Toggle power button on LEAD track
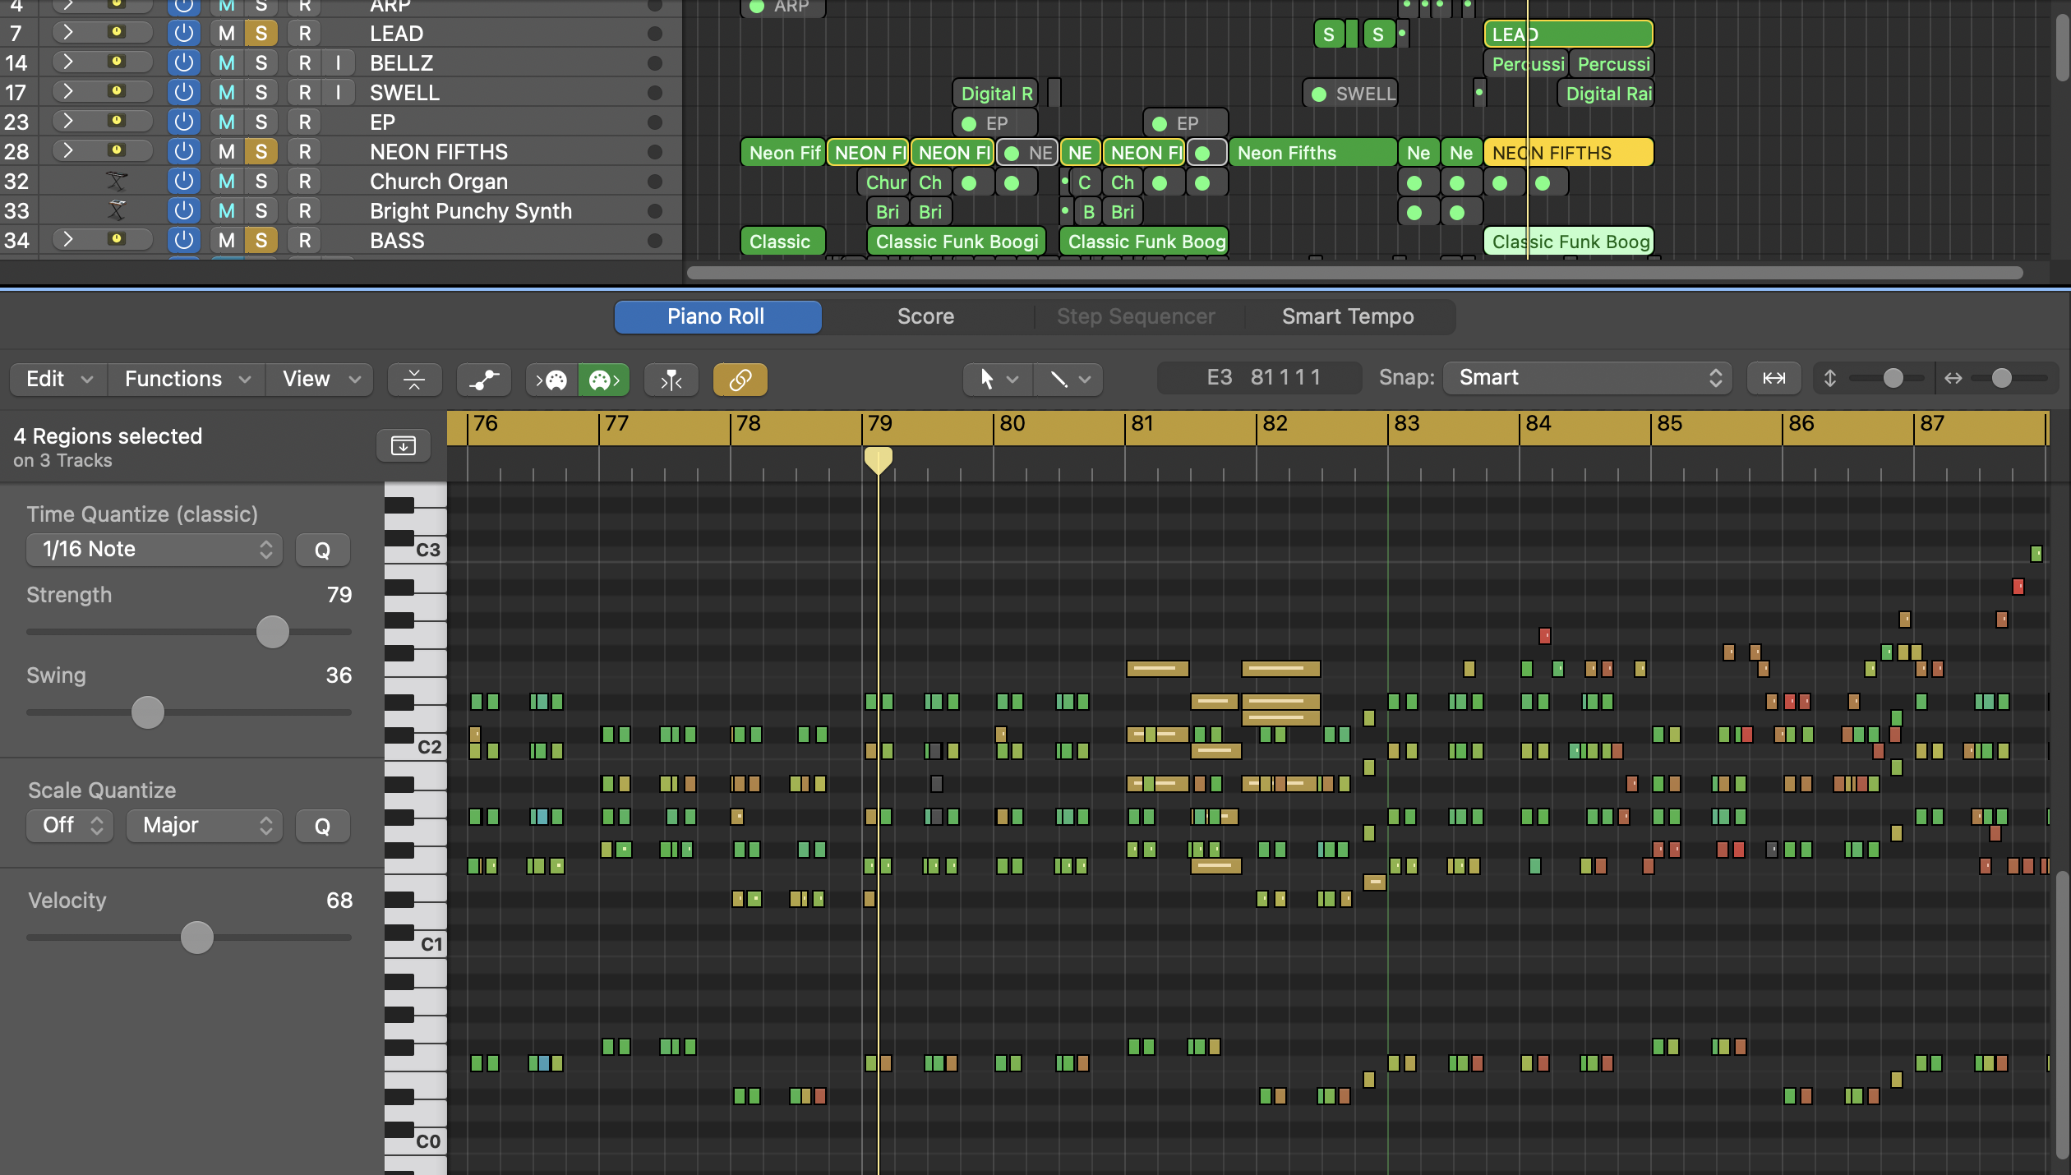 pos(184,34)
